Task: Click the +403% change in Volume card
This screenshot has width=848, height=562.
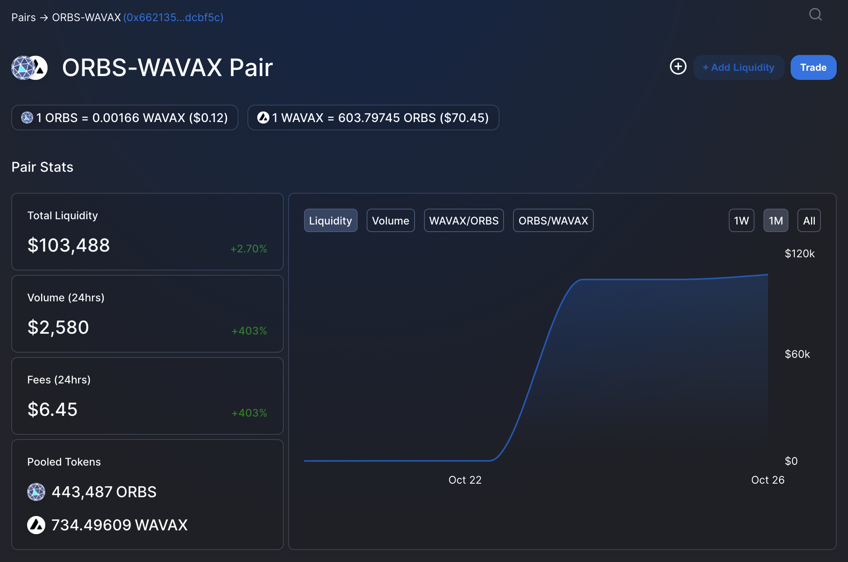Action: (x=249, y=331)
